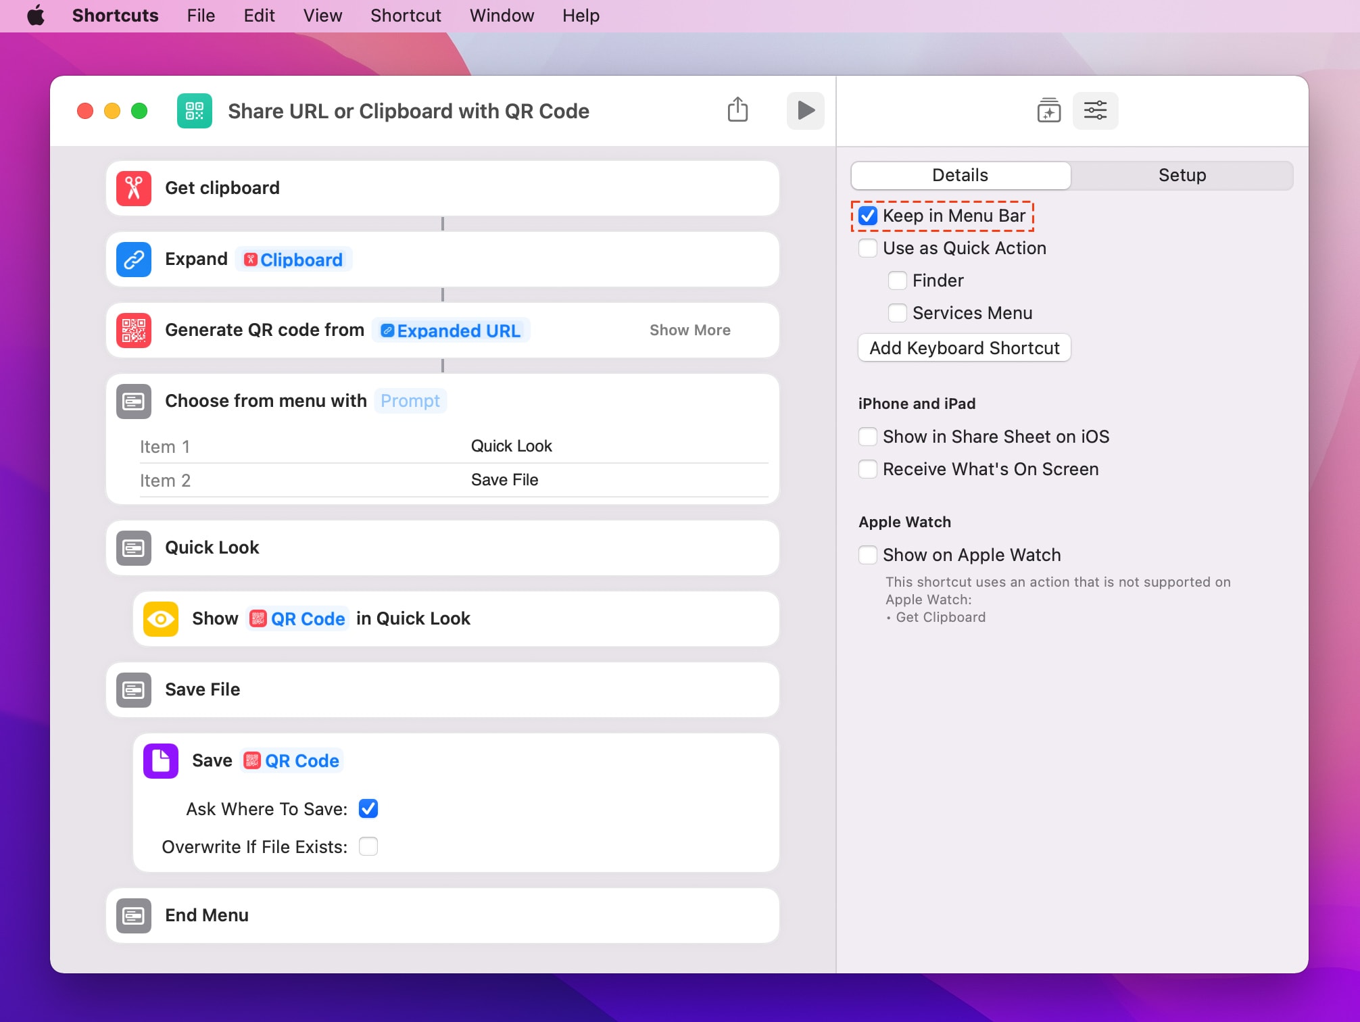The image size is (1360, 1022).
Task: Disable Keep in Menu Bar
Action: pyautogui.click(x=867, y=215)
